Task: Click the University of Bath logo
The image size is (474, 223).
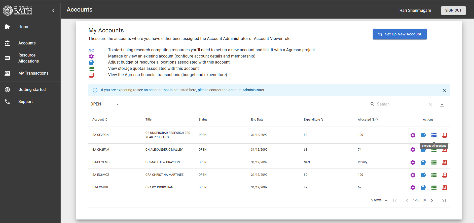Action: tap(17, 10)
